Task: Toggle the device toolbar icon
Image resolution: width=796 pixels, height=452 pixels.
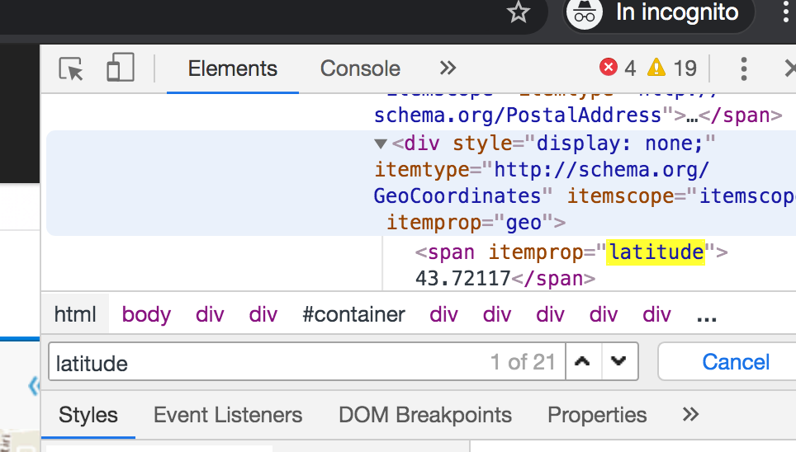Action: pyautogui.click(x=120, y=68)
